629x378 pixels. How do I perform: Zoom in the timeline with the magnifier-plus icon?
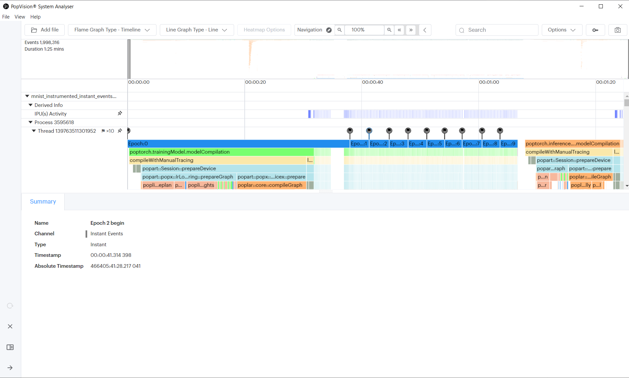[x=389, y=30]
